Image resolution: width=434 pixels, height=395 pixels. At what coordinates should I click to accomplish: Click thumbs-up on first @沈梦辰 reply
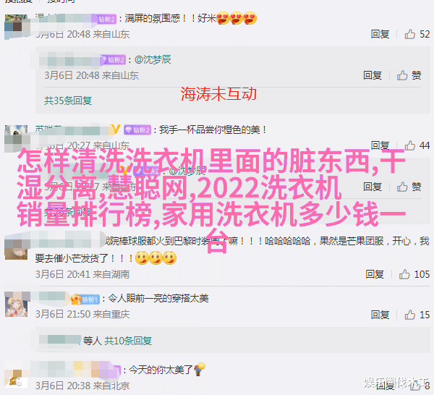pyautogui.click(x=402, y=75)
